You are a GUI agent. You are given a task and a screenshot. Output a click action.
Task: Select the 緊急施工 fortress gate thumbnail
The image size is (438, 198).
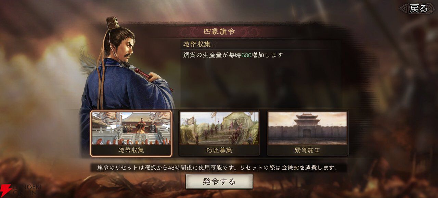point(307,128)
